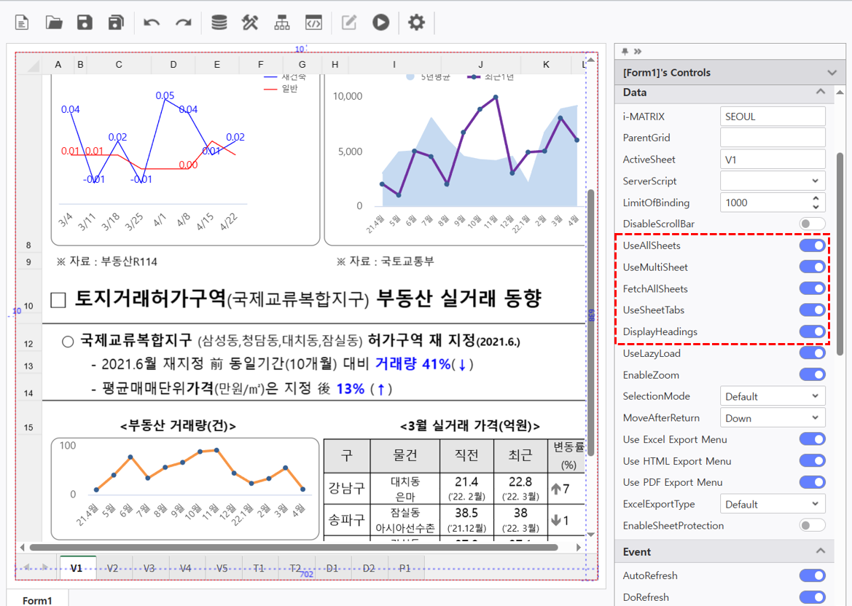Viewport: 852px width, 606px height.
Task: Click the previous sheet tab arrow
Action: 27,567
